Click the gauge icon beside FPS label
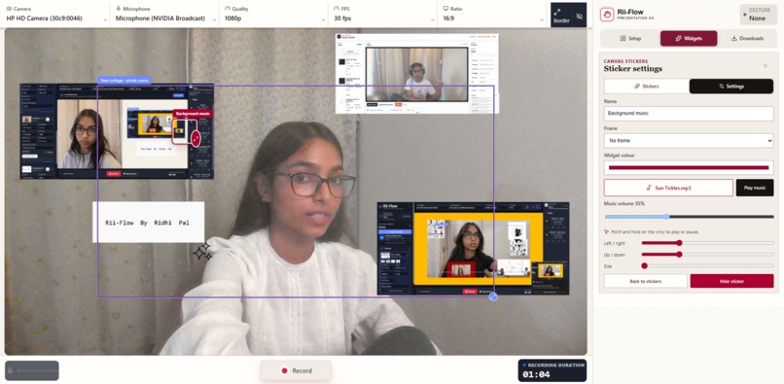784x384 pixels. tap(337, 9)
